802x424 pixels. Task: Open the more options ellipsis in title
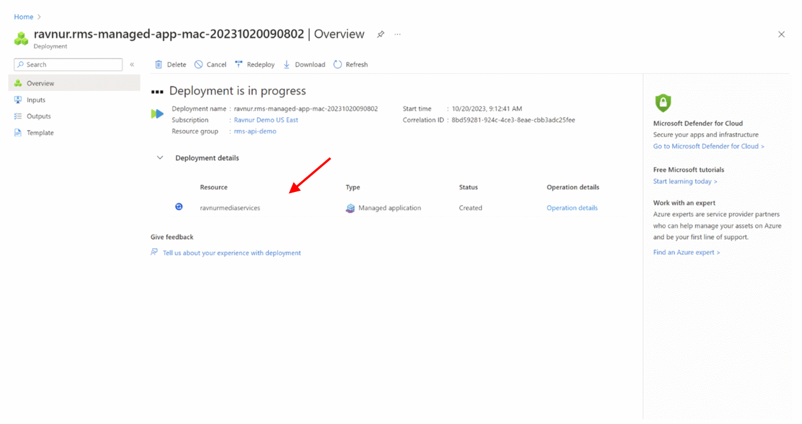(397, 34)
